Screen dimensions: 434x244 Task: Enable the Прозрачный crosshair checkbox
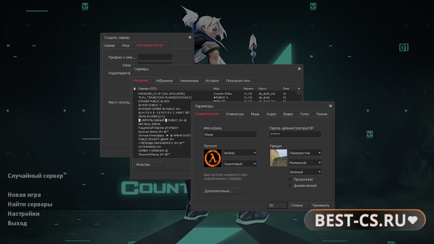coord(290,179)
